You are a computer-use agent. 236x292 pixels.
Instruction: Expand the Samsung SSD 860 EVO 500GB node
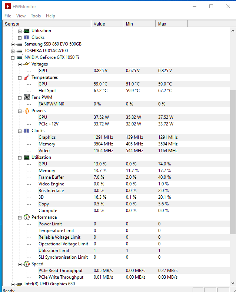click(13, 44)
